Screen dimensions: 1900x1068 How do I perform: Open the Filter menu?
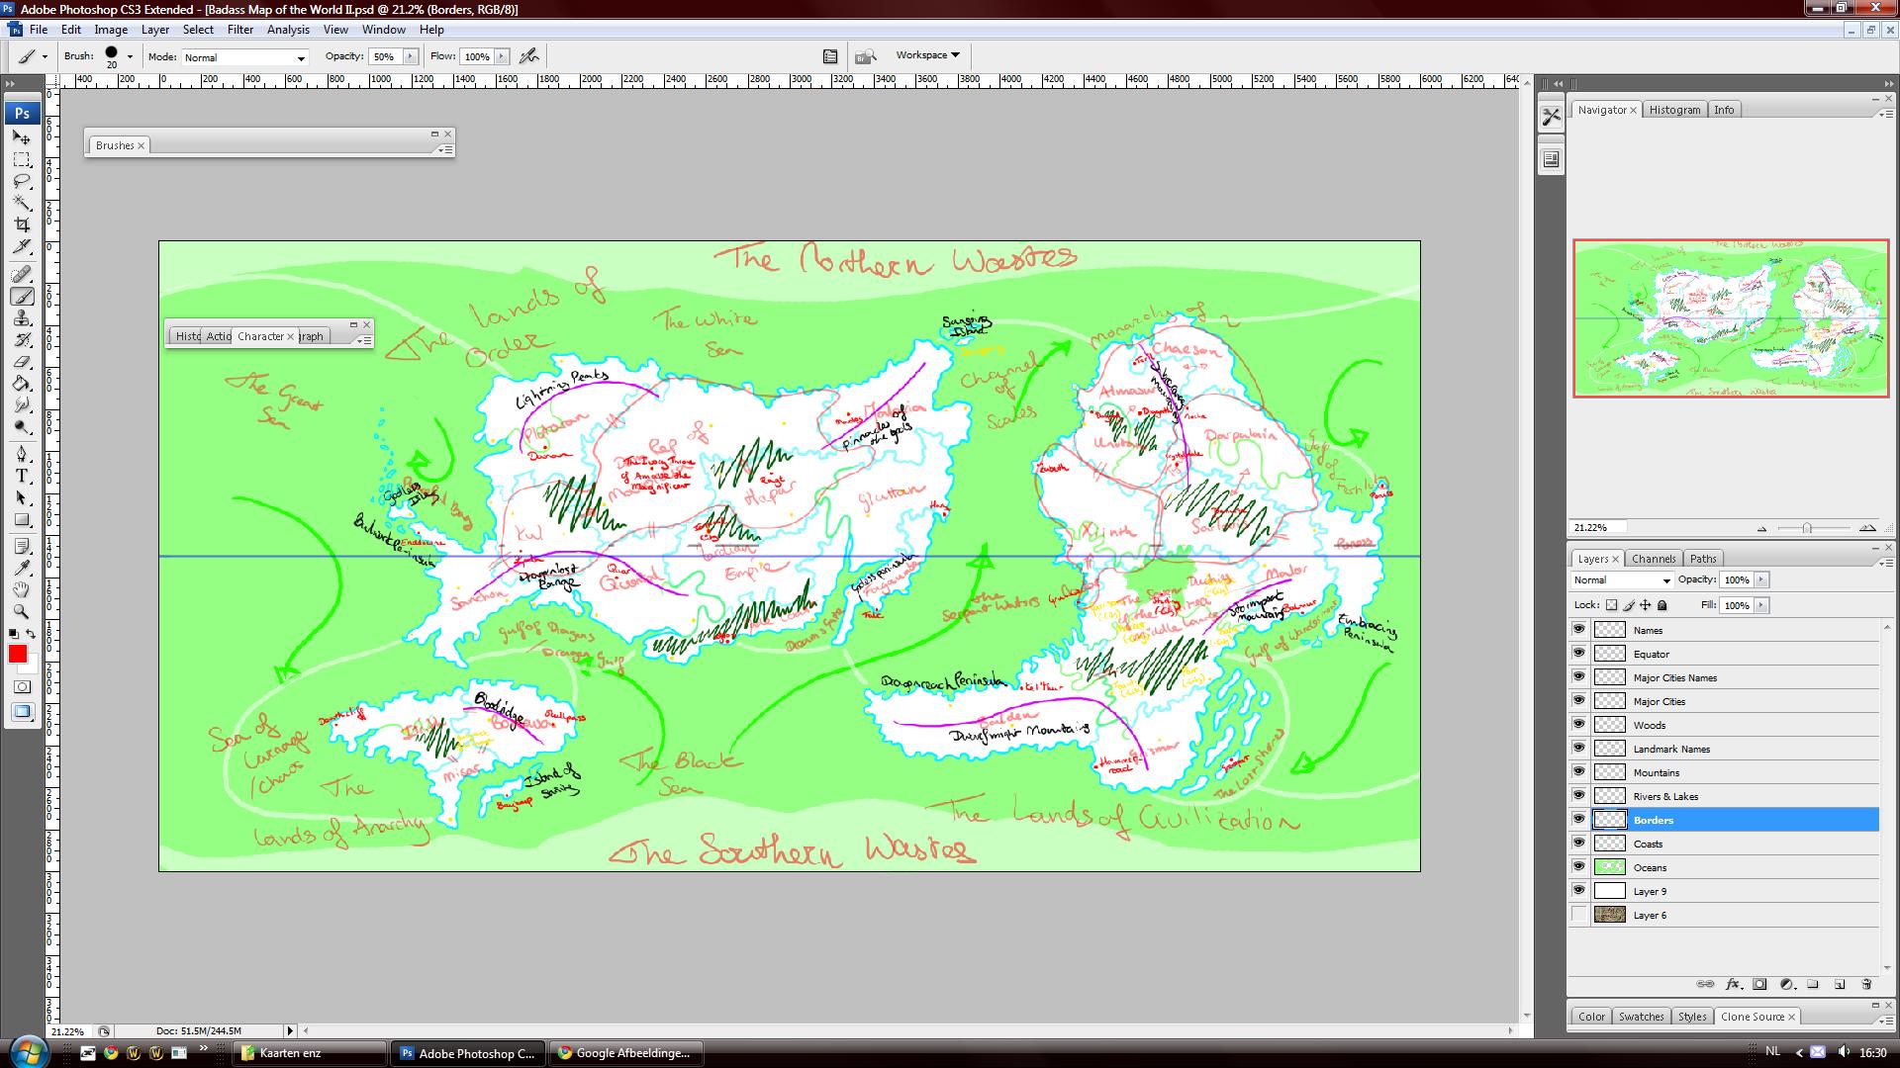pos(240,30)
